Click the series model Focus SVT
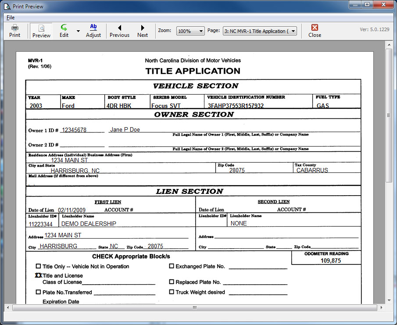Viewport: 397px width, 325px height. pos(166,106)
